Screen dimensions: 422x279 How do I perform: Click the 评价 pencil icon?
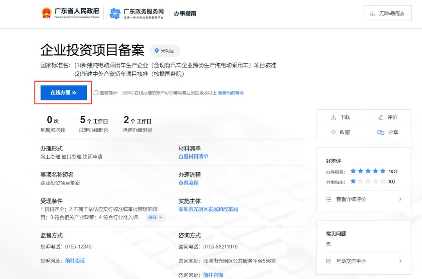tap(381, 117)
